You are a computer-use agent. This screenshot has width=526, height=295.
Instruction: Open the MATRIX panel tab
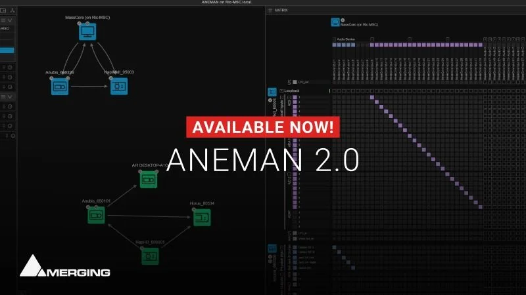tap(281, 10)
